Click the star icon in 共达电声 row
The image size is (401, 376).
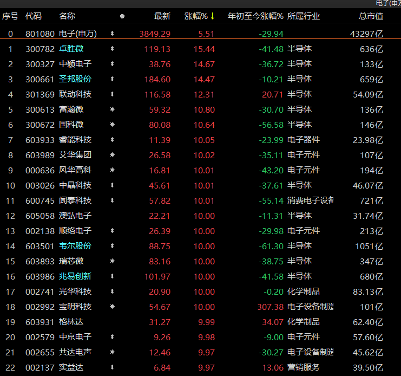[112, 352]
